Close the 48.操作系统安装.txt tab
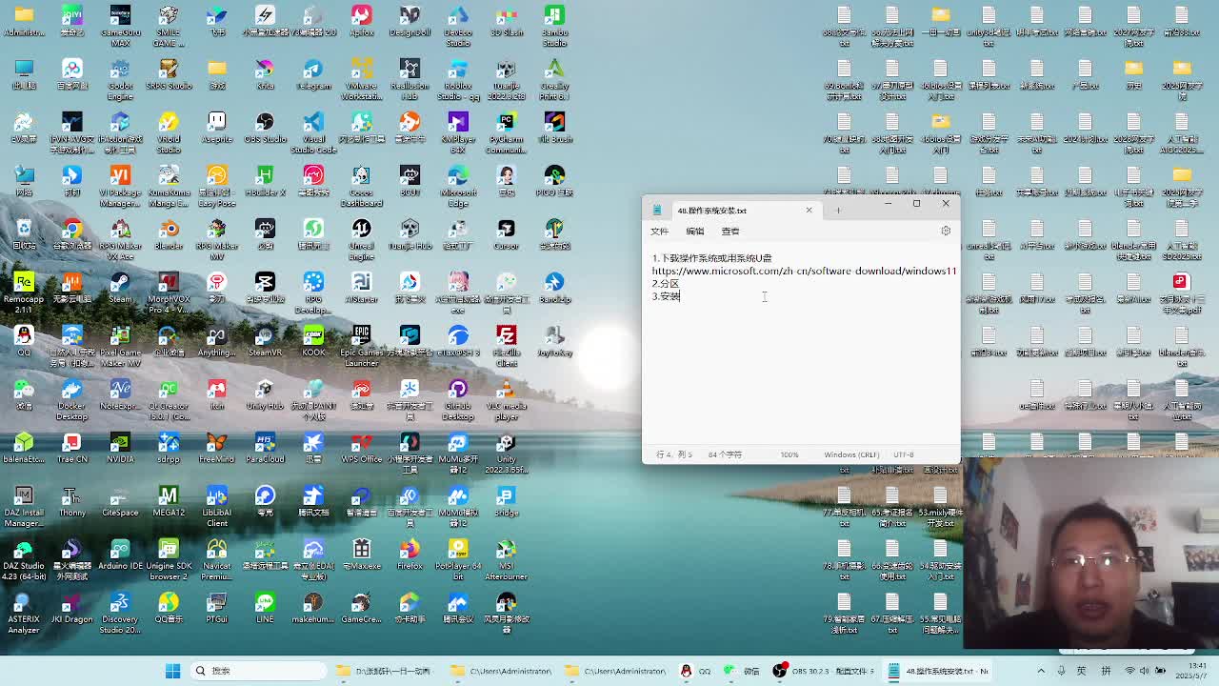 809,211
